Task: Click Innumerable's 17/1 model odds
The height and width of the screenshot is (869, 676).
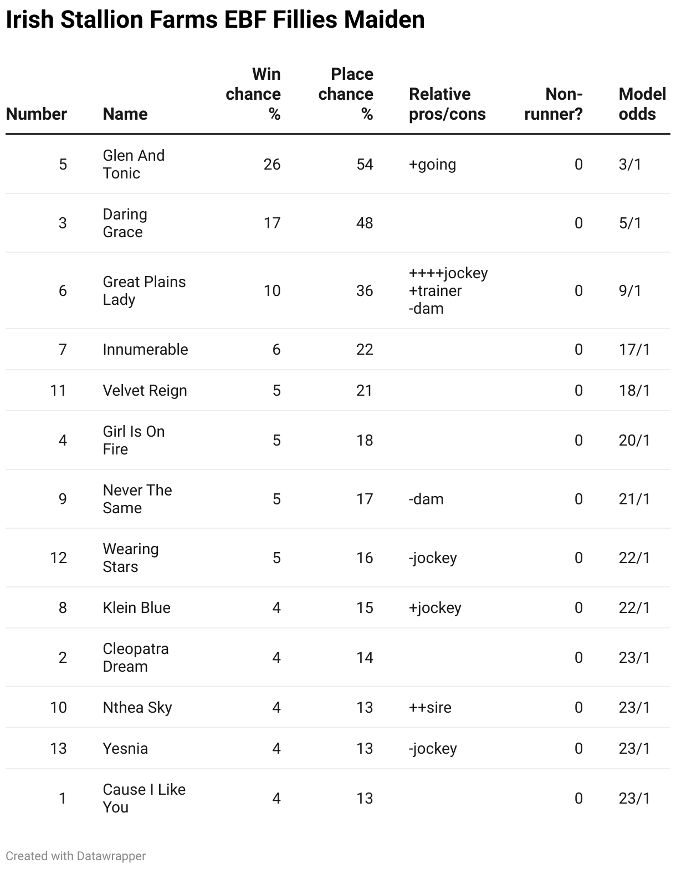Action: click(x=634, y=349)
